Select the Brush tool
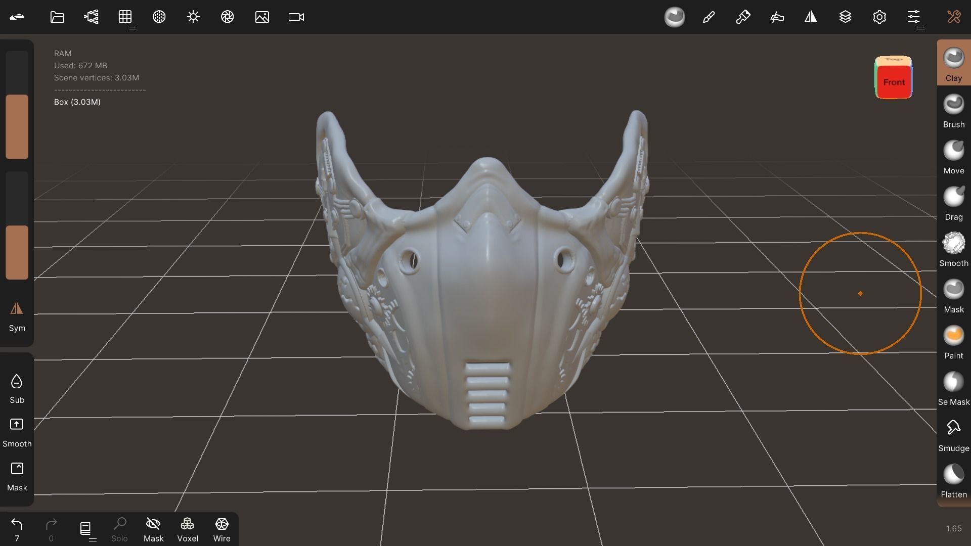Viewport: 971px width, 546px height. (x=954, y=111)
